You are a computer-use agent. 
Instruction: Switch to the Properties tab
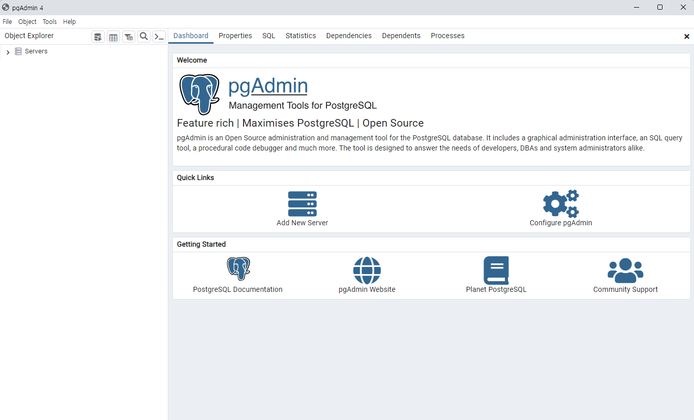(235, 36)
